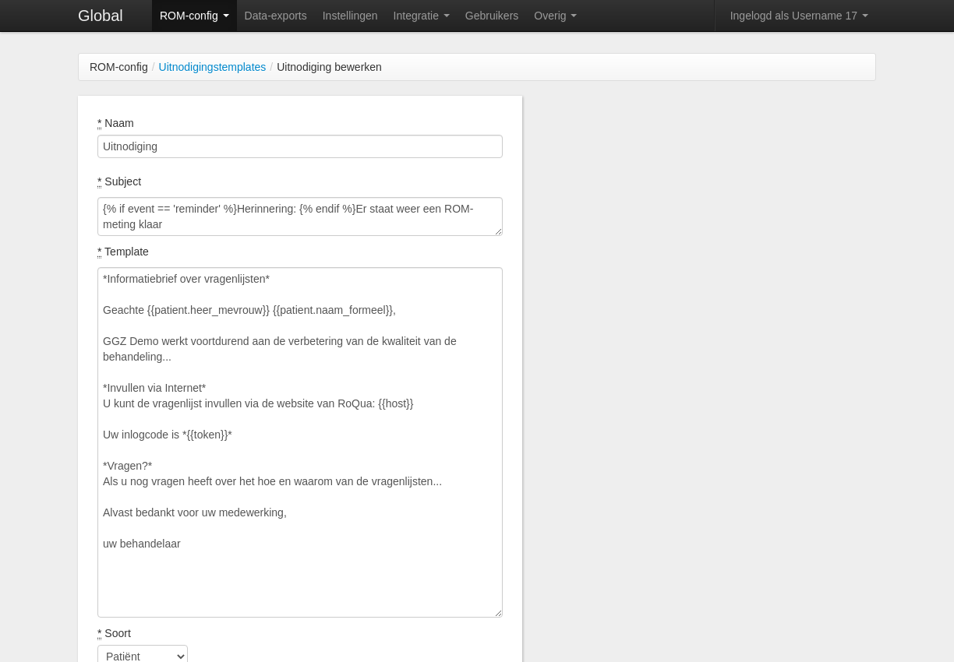Click the Template field label
Viewport: 954px width, 662px height.
[x=125, y=252]
